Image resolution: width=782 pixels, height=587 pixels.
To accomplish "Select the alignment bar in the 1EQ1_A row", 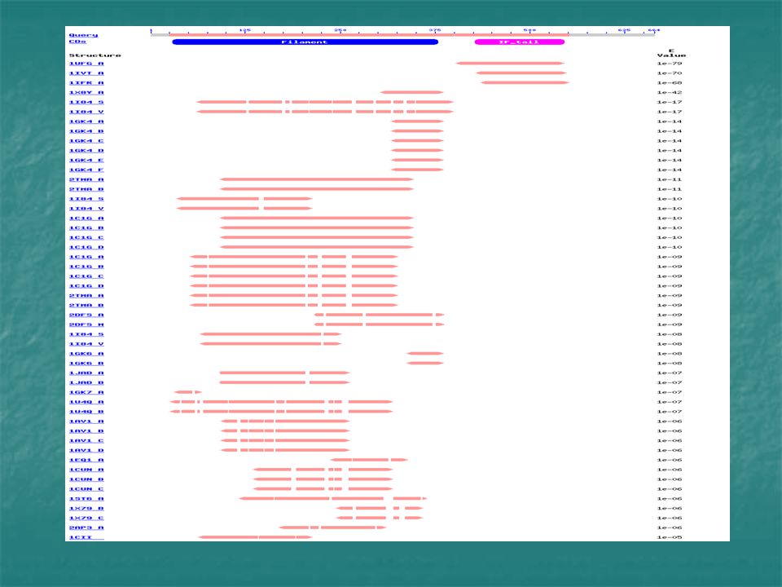I will click(x=369, y=460).
